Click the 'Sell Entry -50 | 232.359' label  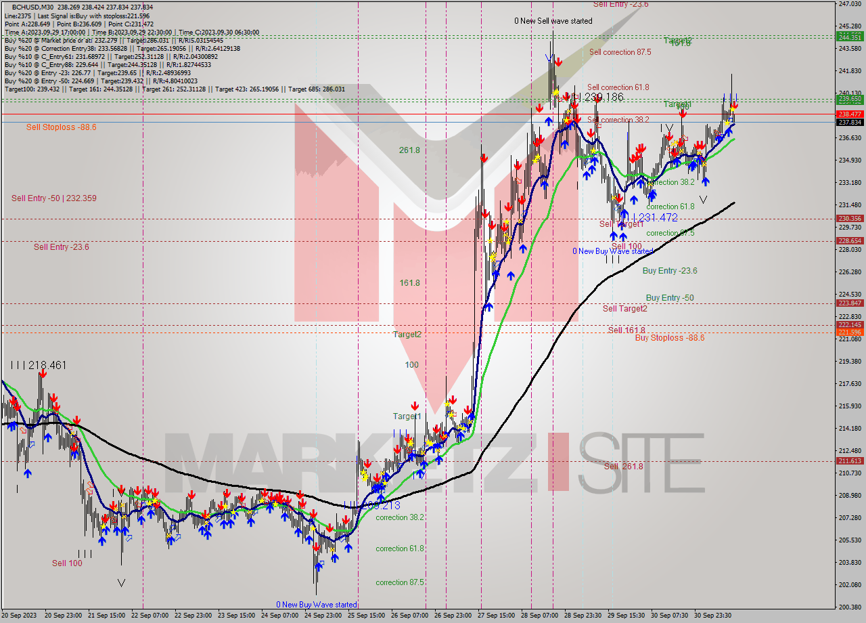54,198
